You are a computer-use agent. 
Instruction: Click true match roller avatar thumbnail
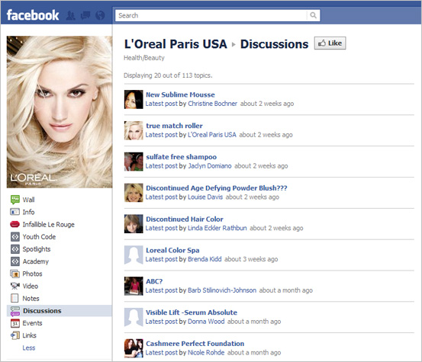(x=134, y=130)
